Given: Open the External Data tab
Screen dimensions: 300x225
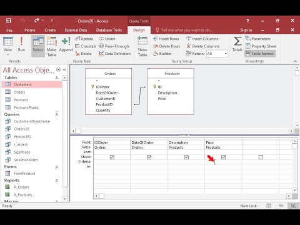Looking at the screenshot, I should coord(76,30).
